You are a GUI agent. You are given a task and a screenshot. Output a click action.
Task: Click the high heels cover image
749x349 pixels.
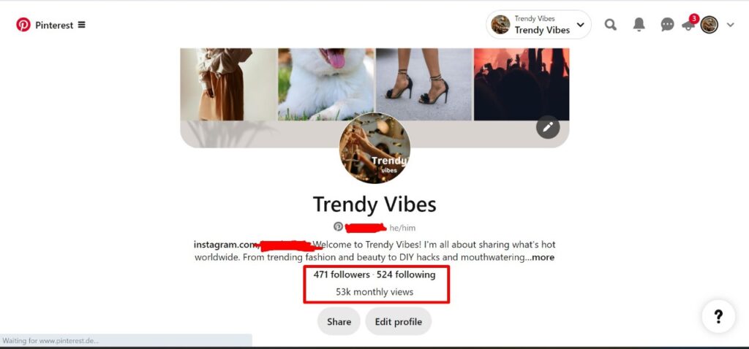click(424, 84)
